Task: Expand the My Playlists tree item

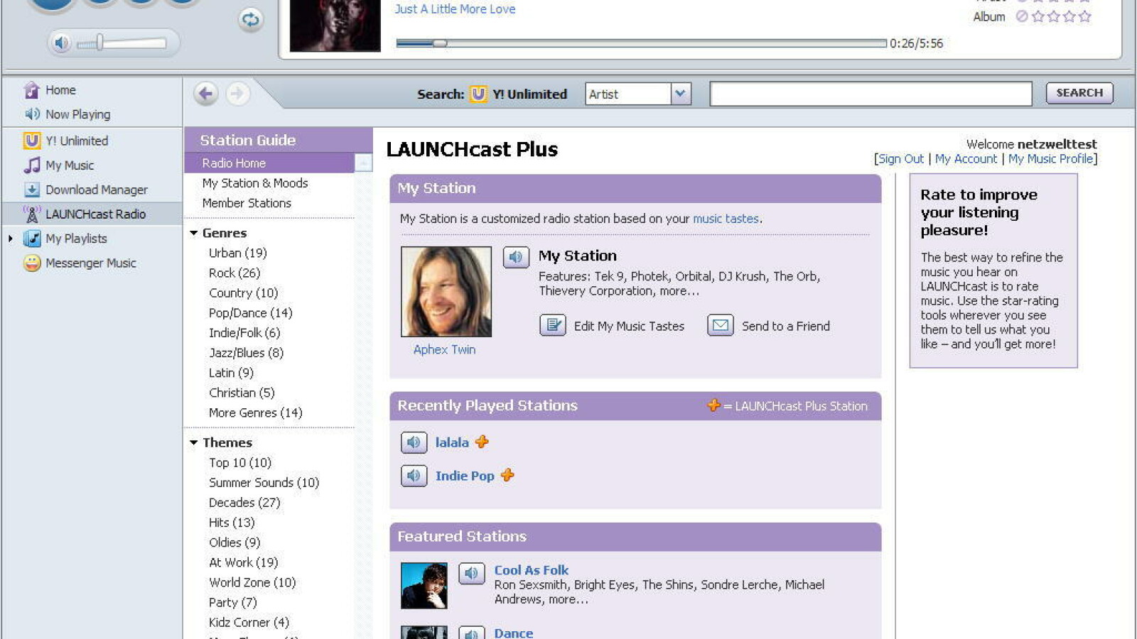Action: (11, 239)
